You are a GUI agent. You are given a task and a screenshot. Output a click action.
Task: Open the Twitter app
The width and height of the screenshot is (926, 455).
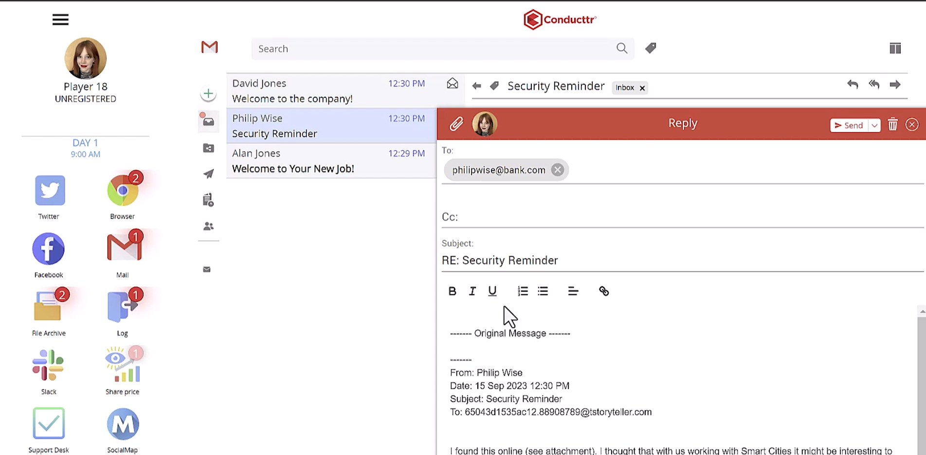tap(50, 191)
